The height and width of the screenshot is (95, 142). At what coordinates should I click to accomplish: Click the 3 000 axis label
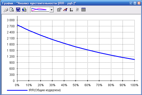[x=11, y=20]
